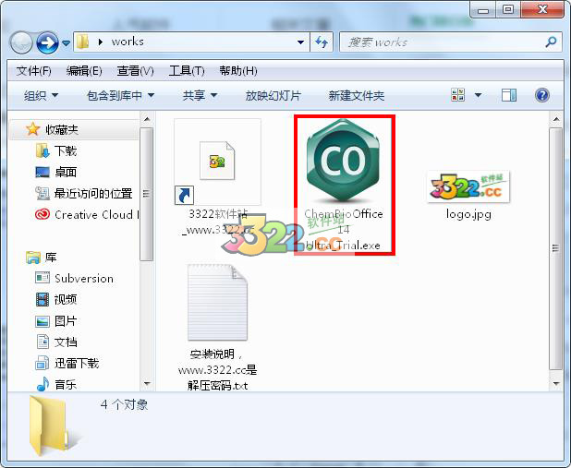Click the 视频 film strip icon
Screen dimensions: 571x468
43,299
